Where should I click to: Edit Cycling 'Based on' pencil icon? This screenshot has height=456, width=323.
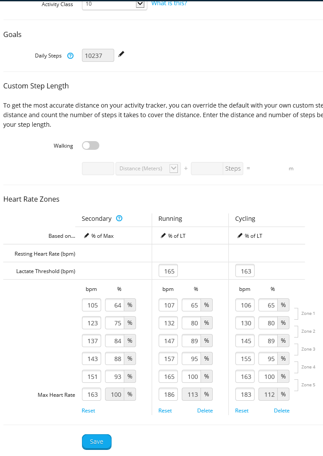click(240, 236)
